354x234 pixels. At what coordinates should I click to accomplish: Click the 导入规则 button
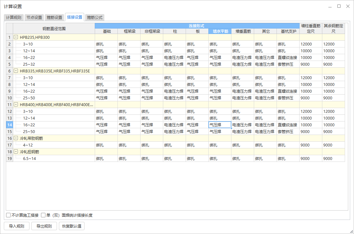17,226
